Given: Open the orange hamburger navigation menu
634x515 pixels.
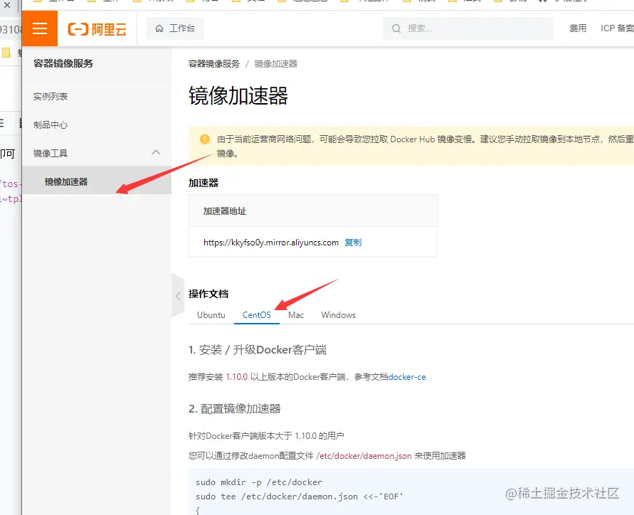Looking at the screenshot, I should click(40, 28).
